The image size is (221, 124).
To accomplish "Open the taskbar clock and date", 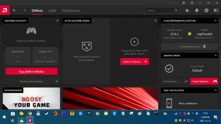I will [205, 117].
